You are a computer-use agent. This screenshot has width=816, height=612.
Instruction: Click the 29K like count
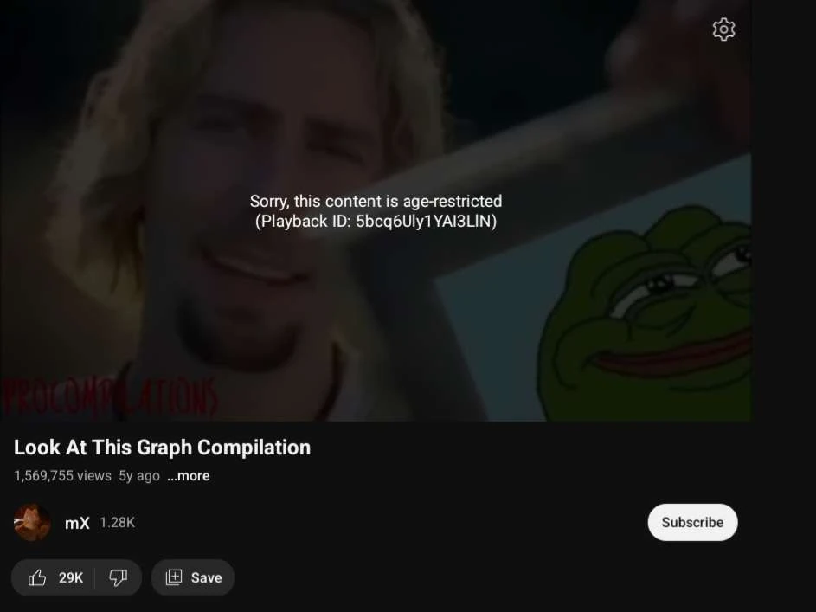pyautogui.click(x=71, y=577)
